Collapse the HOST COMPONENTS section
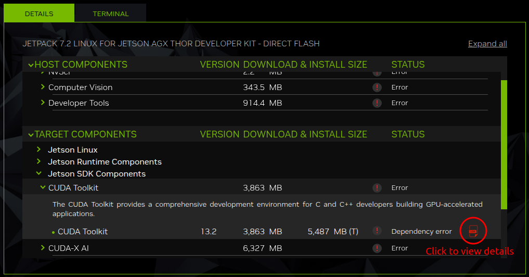 (x=31, y=65)
